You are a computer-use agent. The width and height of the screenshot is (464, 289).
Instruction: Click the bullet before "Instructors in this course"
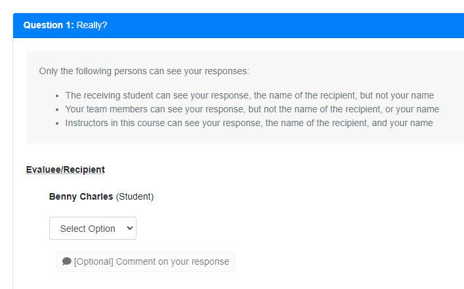coord(58,123)
